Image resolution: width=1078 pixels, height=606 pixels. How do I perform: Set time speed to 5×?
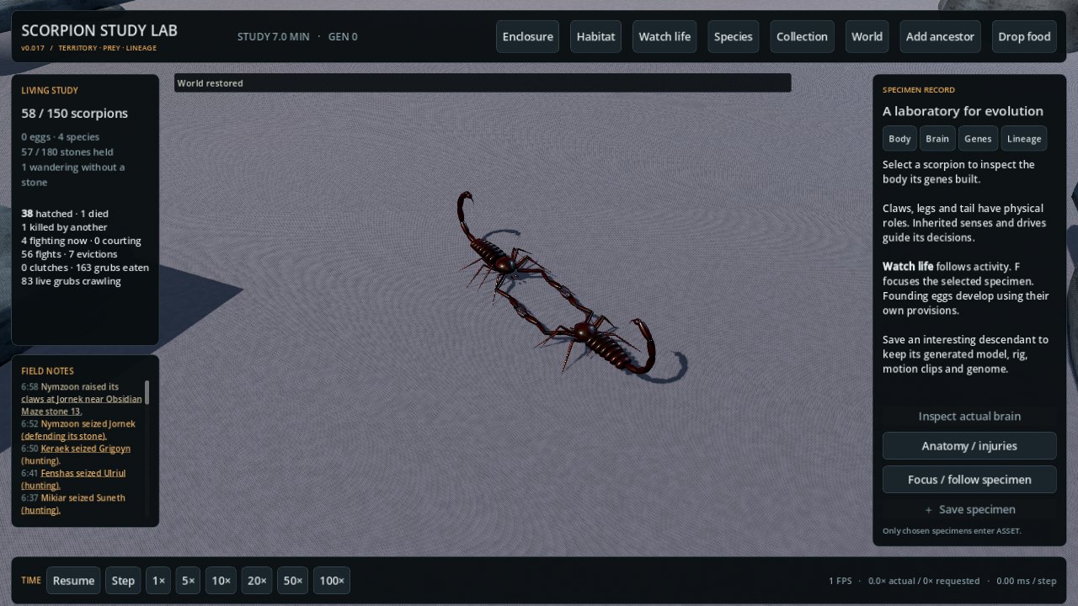point(188,581)
